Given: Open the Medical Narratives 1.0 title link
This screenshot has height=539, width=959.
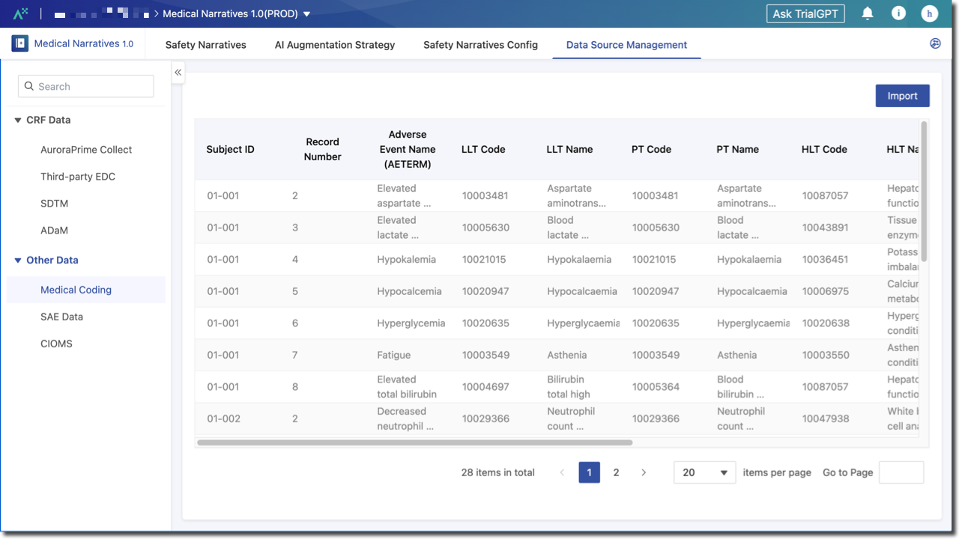Looking at the screenshot, I should (84, 43).
